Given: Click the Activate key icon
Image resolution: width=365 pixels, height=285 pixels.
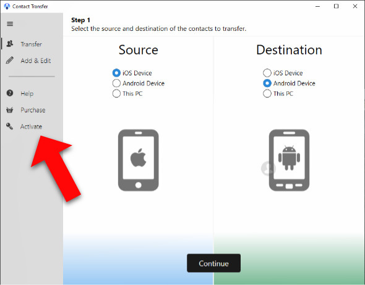Looking at the screenshot, I should 9,126.
